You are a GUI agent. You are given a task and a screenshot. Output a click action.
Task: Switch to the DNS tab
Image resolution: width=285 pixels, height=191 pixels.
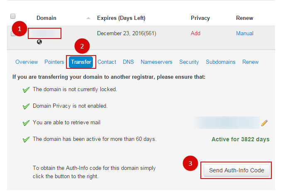pyautogui.click(x=128, y=62)
